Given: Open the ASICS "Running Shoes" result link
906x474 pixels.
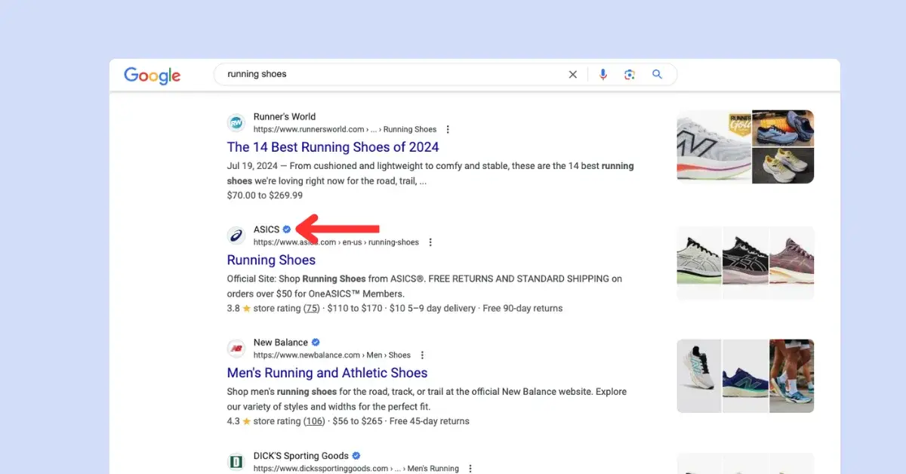Looking at the screenshot, I should pos(271,260).
